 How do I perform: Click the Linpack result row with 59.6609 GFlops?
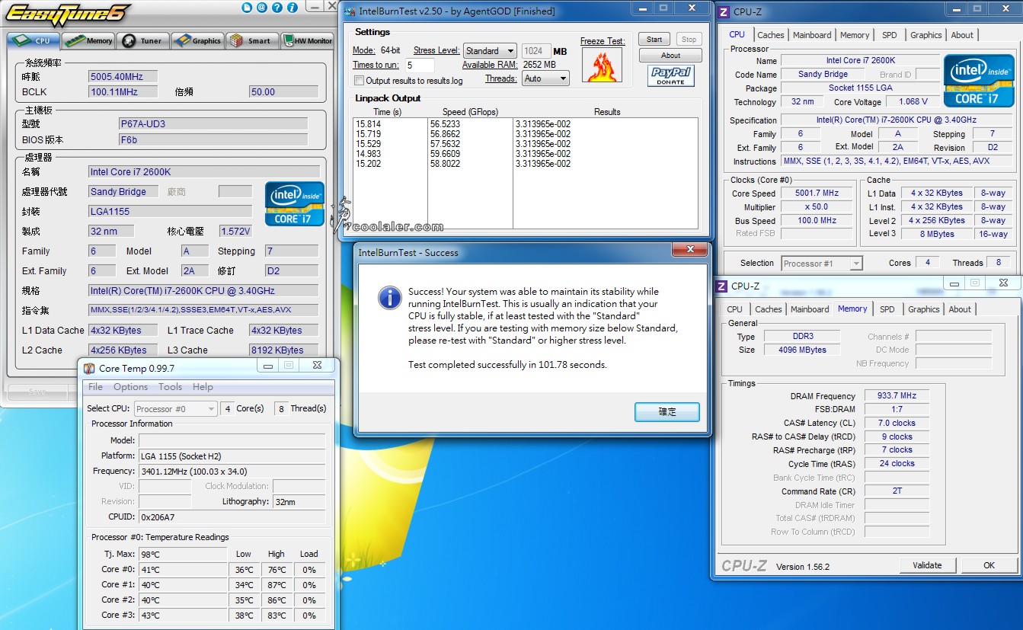[x=526, y=154]
